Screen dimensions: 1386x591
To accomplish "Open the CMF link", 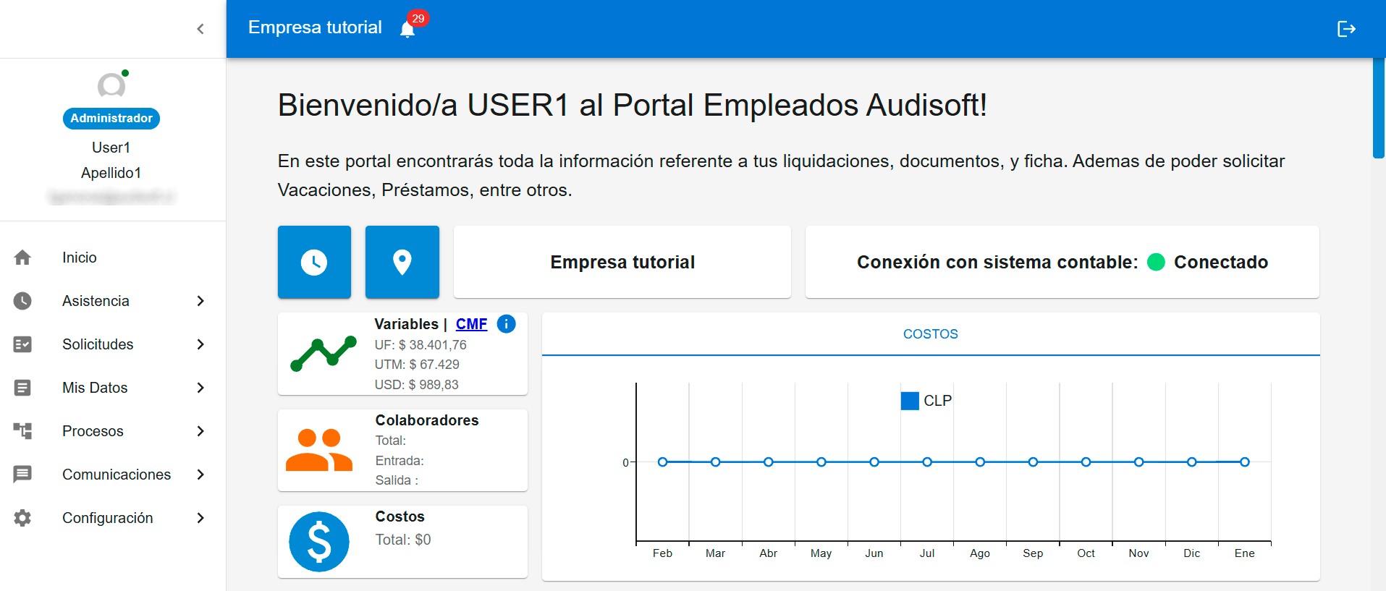I will (x=471, y=324).
